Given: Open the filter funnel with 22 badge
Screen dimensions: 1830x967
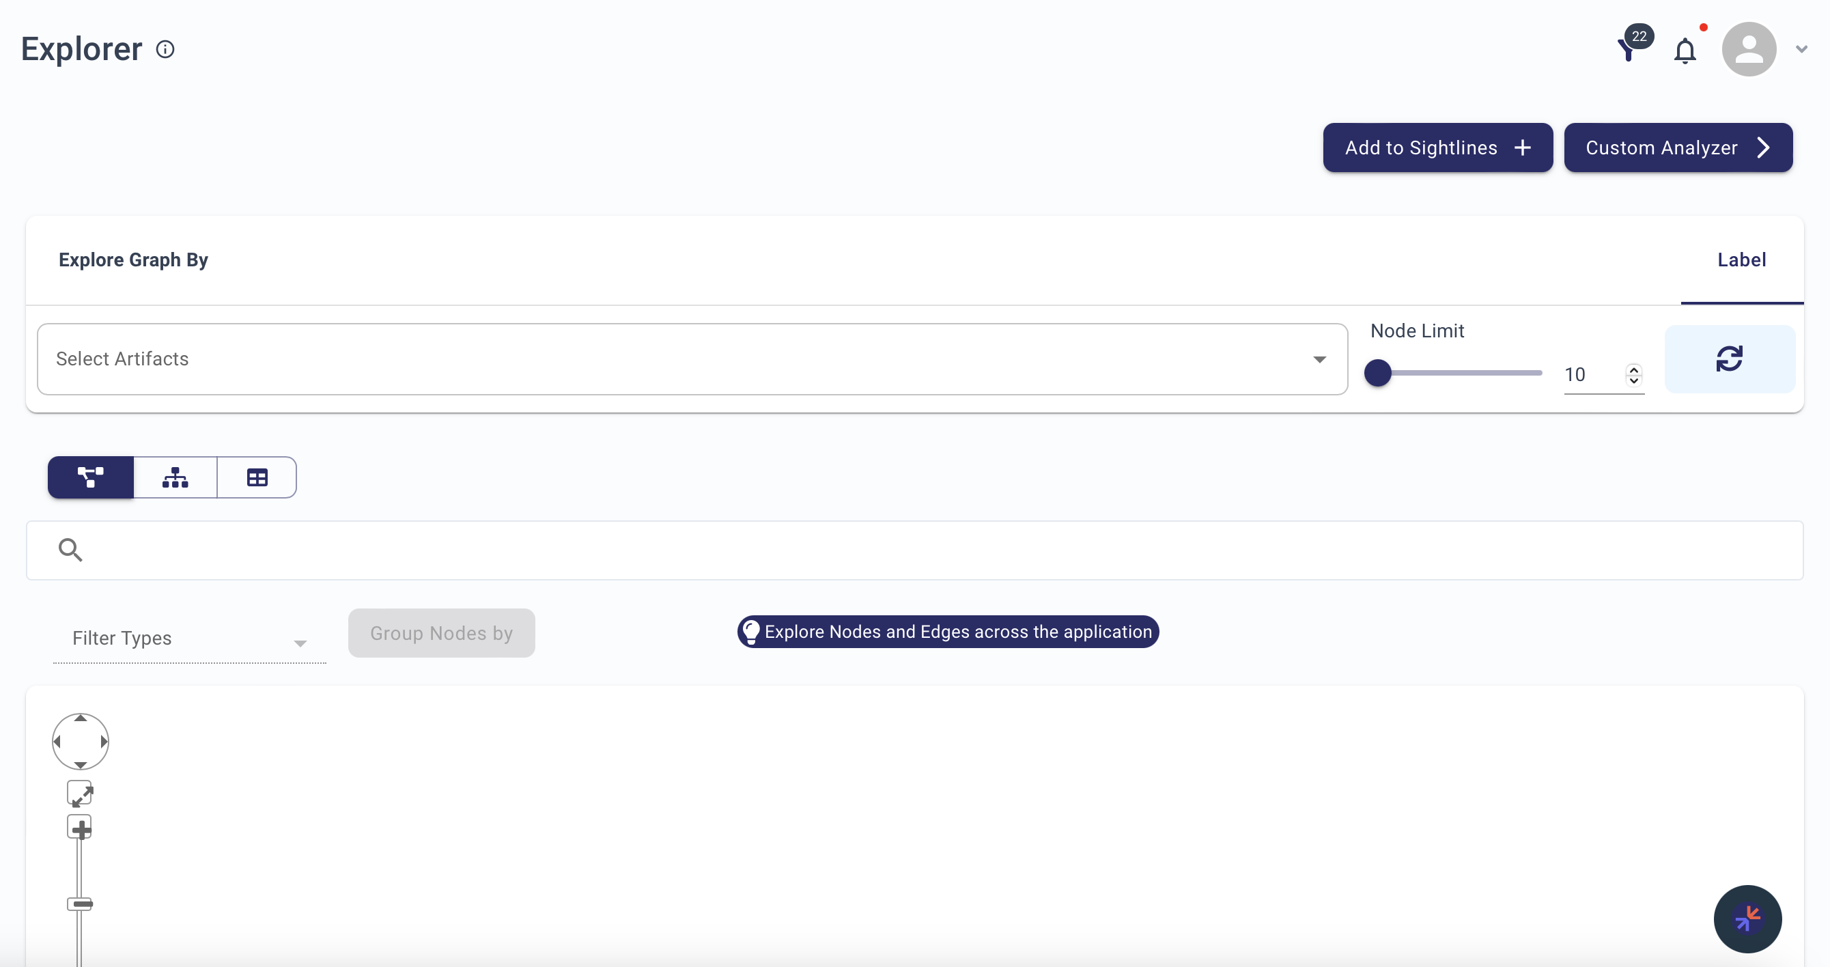Looking at the screenshot, I should click(x=1627, y=50).
